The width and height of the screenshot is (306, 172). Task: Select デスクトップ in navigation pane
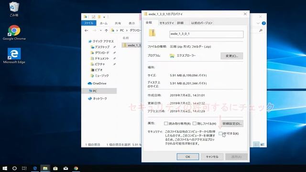coord(100,47)
